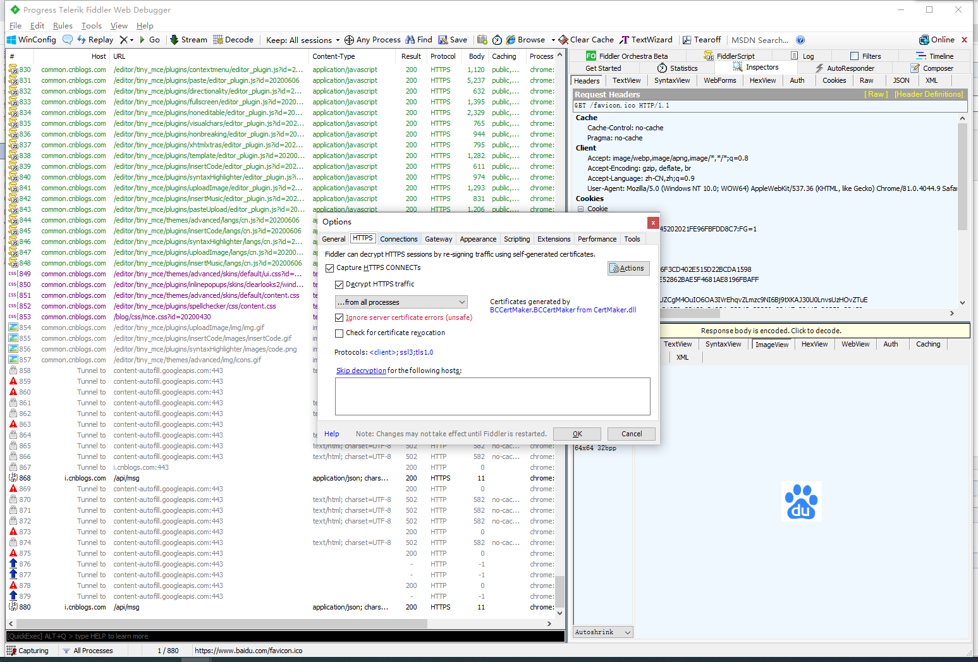Click the Skip decryption link

click(x=361, y=371)
